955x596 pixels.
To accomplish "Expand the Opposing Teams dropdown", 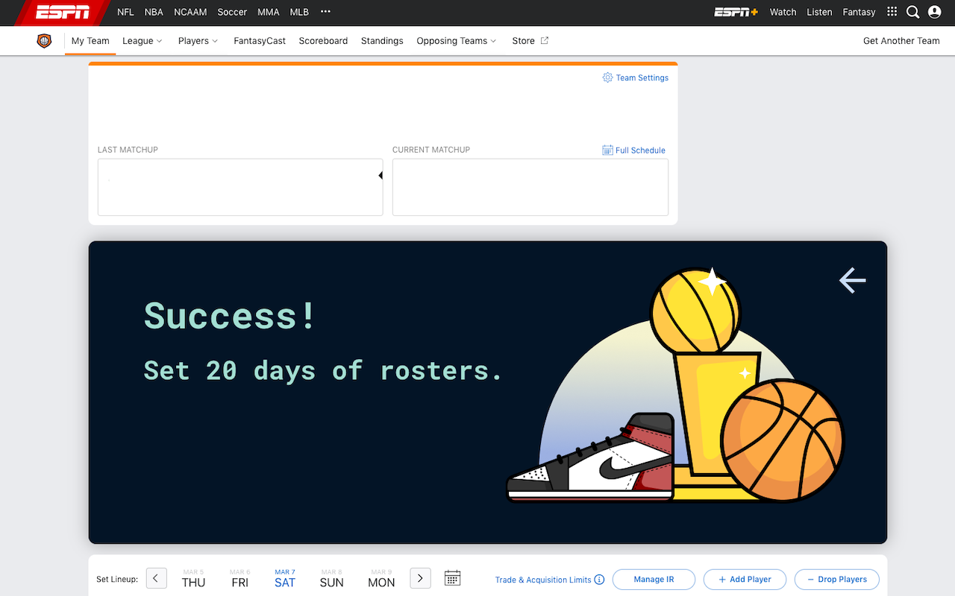I will point(456,41).
